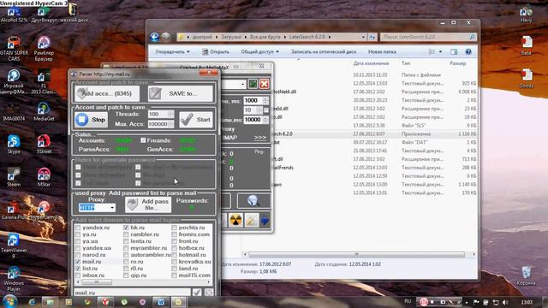Check the pochta.ru domain checkbox
548x308 pixels.
click(174, 228)
